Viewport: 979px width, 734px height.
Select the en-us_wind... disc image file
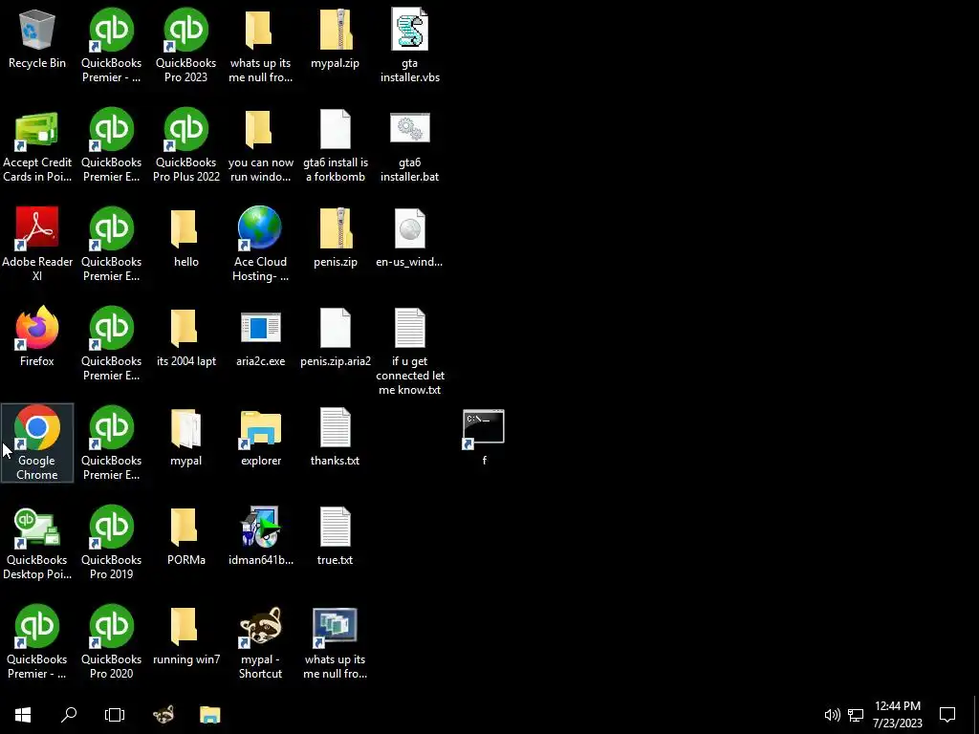[409, 238]
